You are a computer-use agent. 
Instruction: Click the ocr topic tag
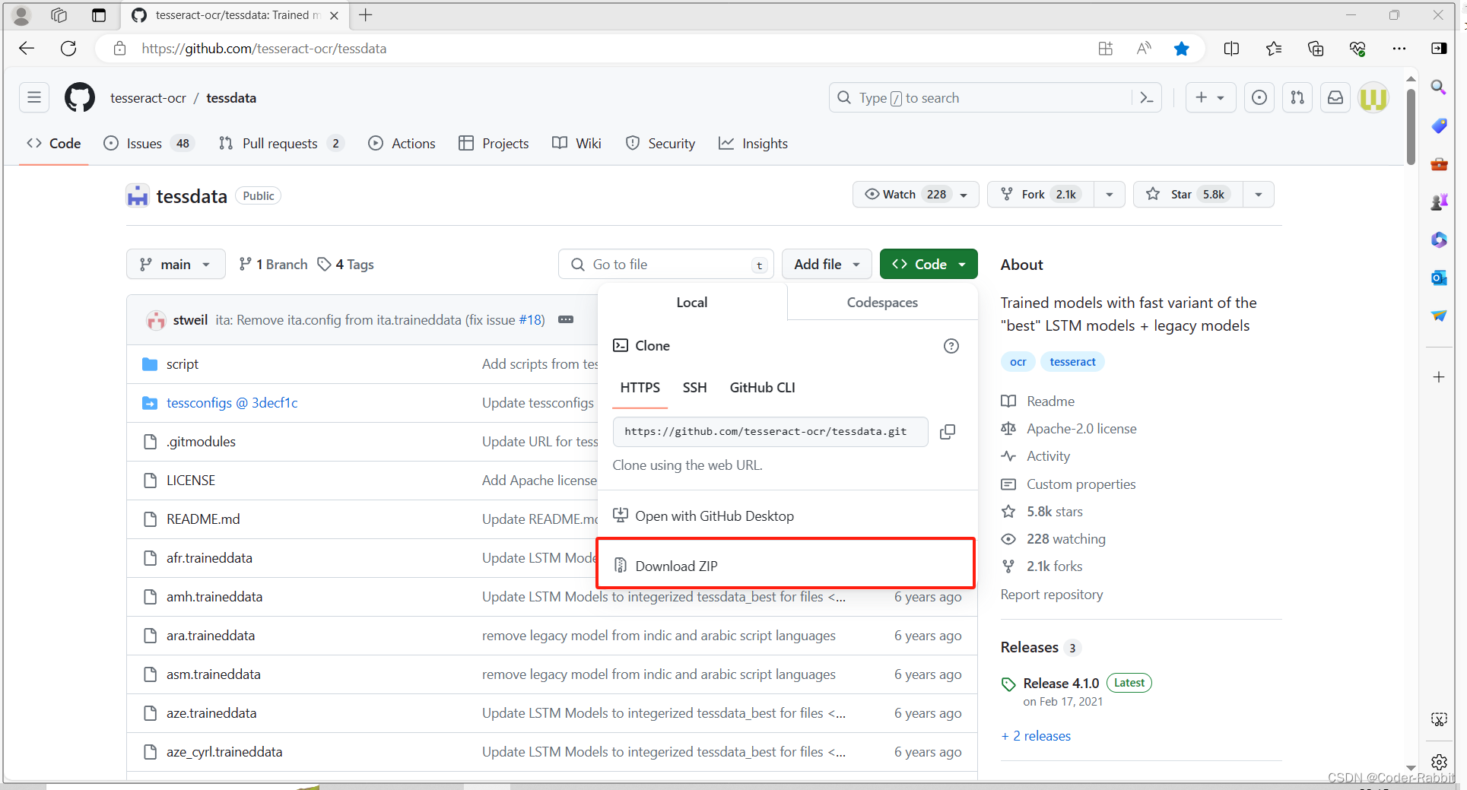1018,362
